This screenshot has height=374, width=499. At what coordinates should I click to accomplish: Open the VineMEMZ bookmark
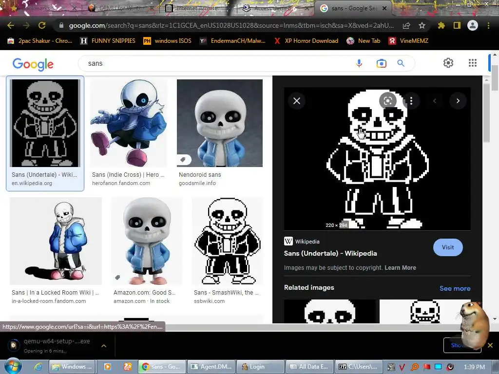pos(409,41)
